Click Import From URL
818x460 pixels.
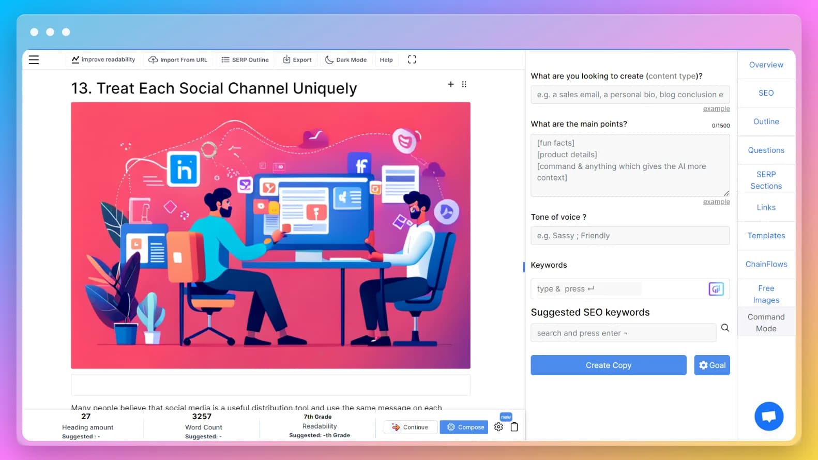pyautogui.click(x=178, y=60)
